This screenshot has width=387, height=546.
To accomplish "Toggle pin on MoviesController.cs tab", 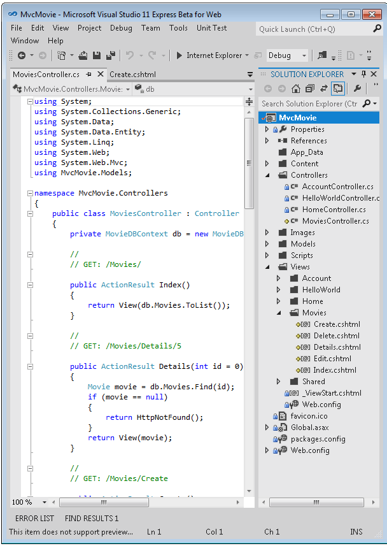I will pos(88,74).
